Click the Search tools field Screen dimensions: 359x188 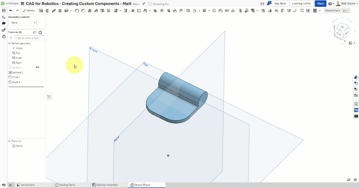(x=337, y=11)
